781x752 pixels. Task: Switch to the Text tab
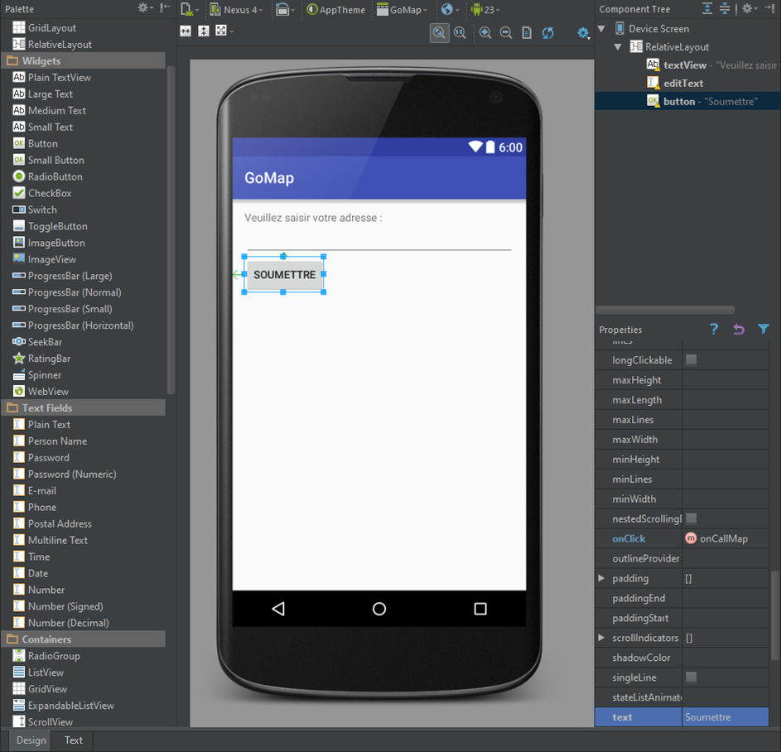(x=74, y=740)
